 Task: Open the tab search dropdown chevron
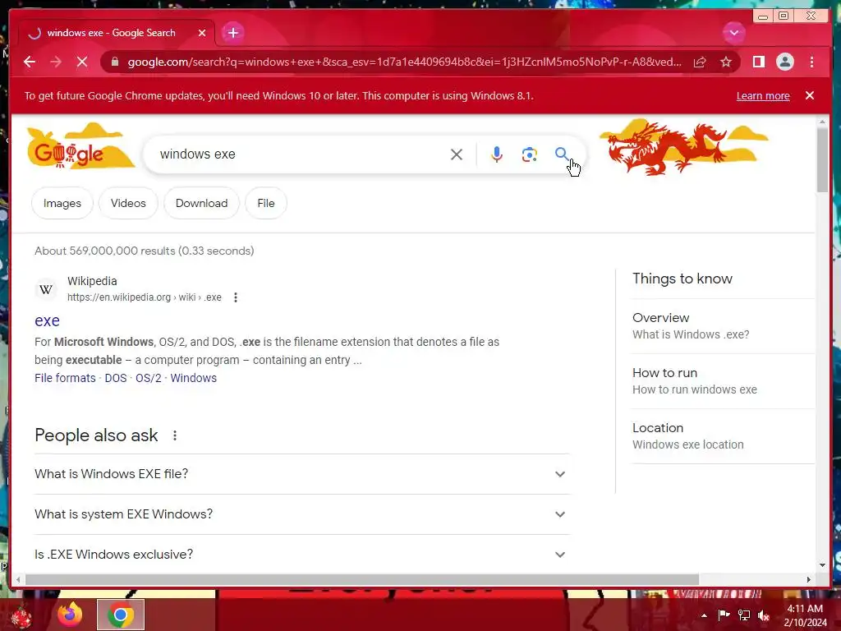[733, 33]
